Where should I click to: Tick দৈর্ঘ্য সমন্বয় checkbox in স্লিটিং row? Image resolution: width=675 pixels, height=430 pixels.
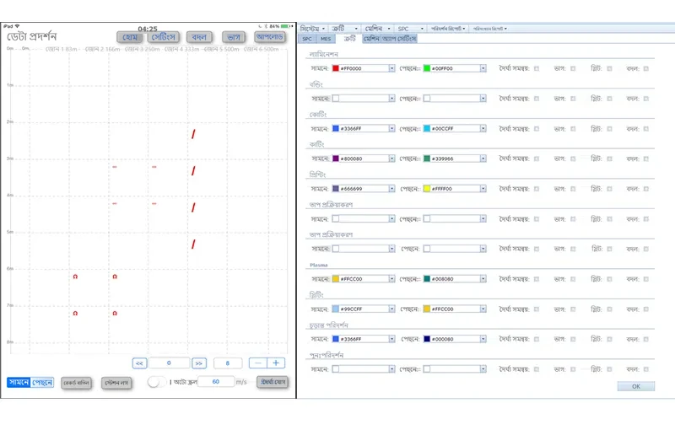coord(537,309)
